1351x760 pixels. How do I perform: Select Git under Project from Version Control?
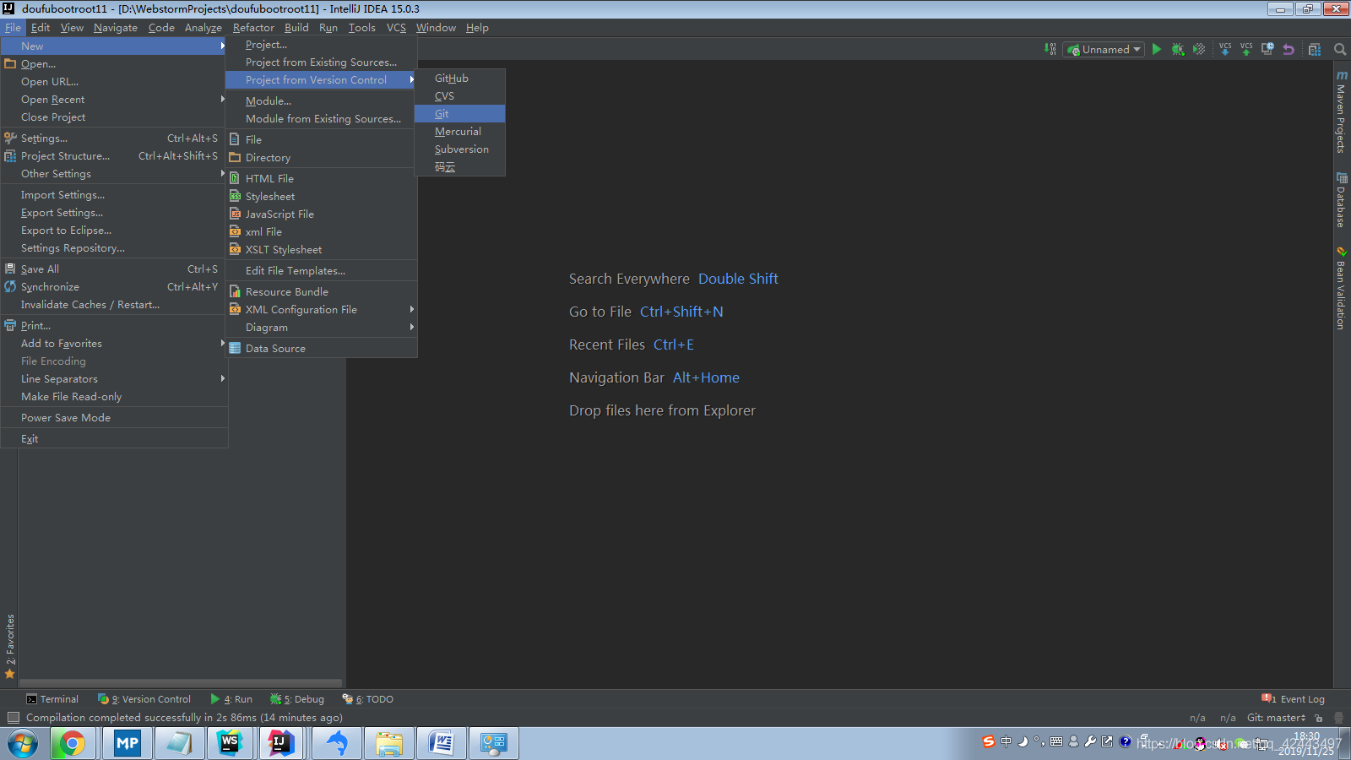pos(460,114)
